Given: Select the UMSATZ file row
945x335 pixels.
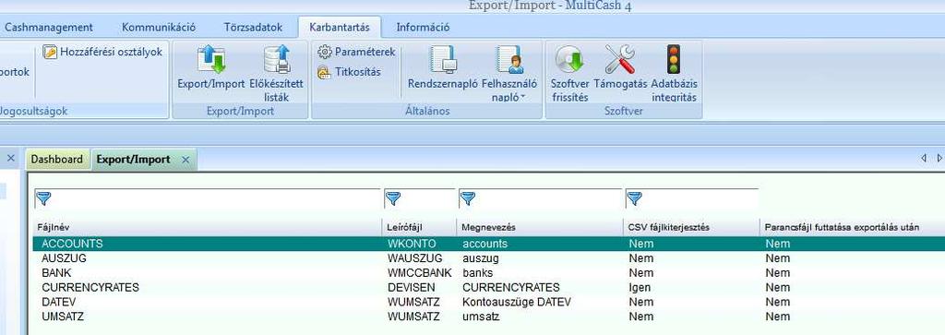Looking at the screenshot, I should (x=488, y=317).
